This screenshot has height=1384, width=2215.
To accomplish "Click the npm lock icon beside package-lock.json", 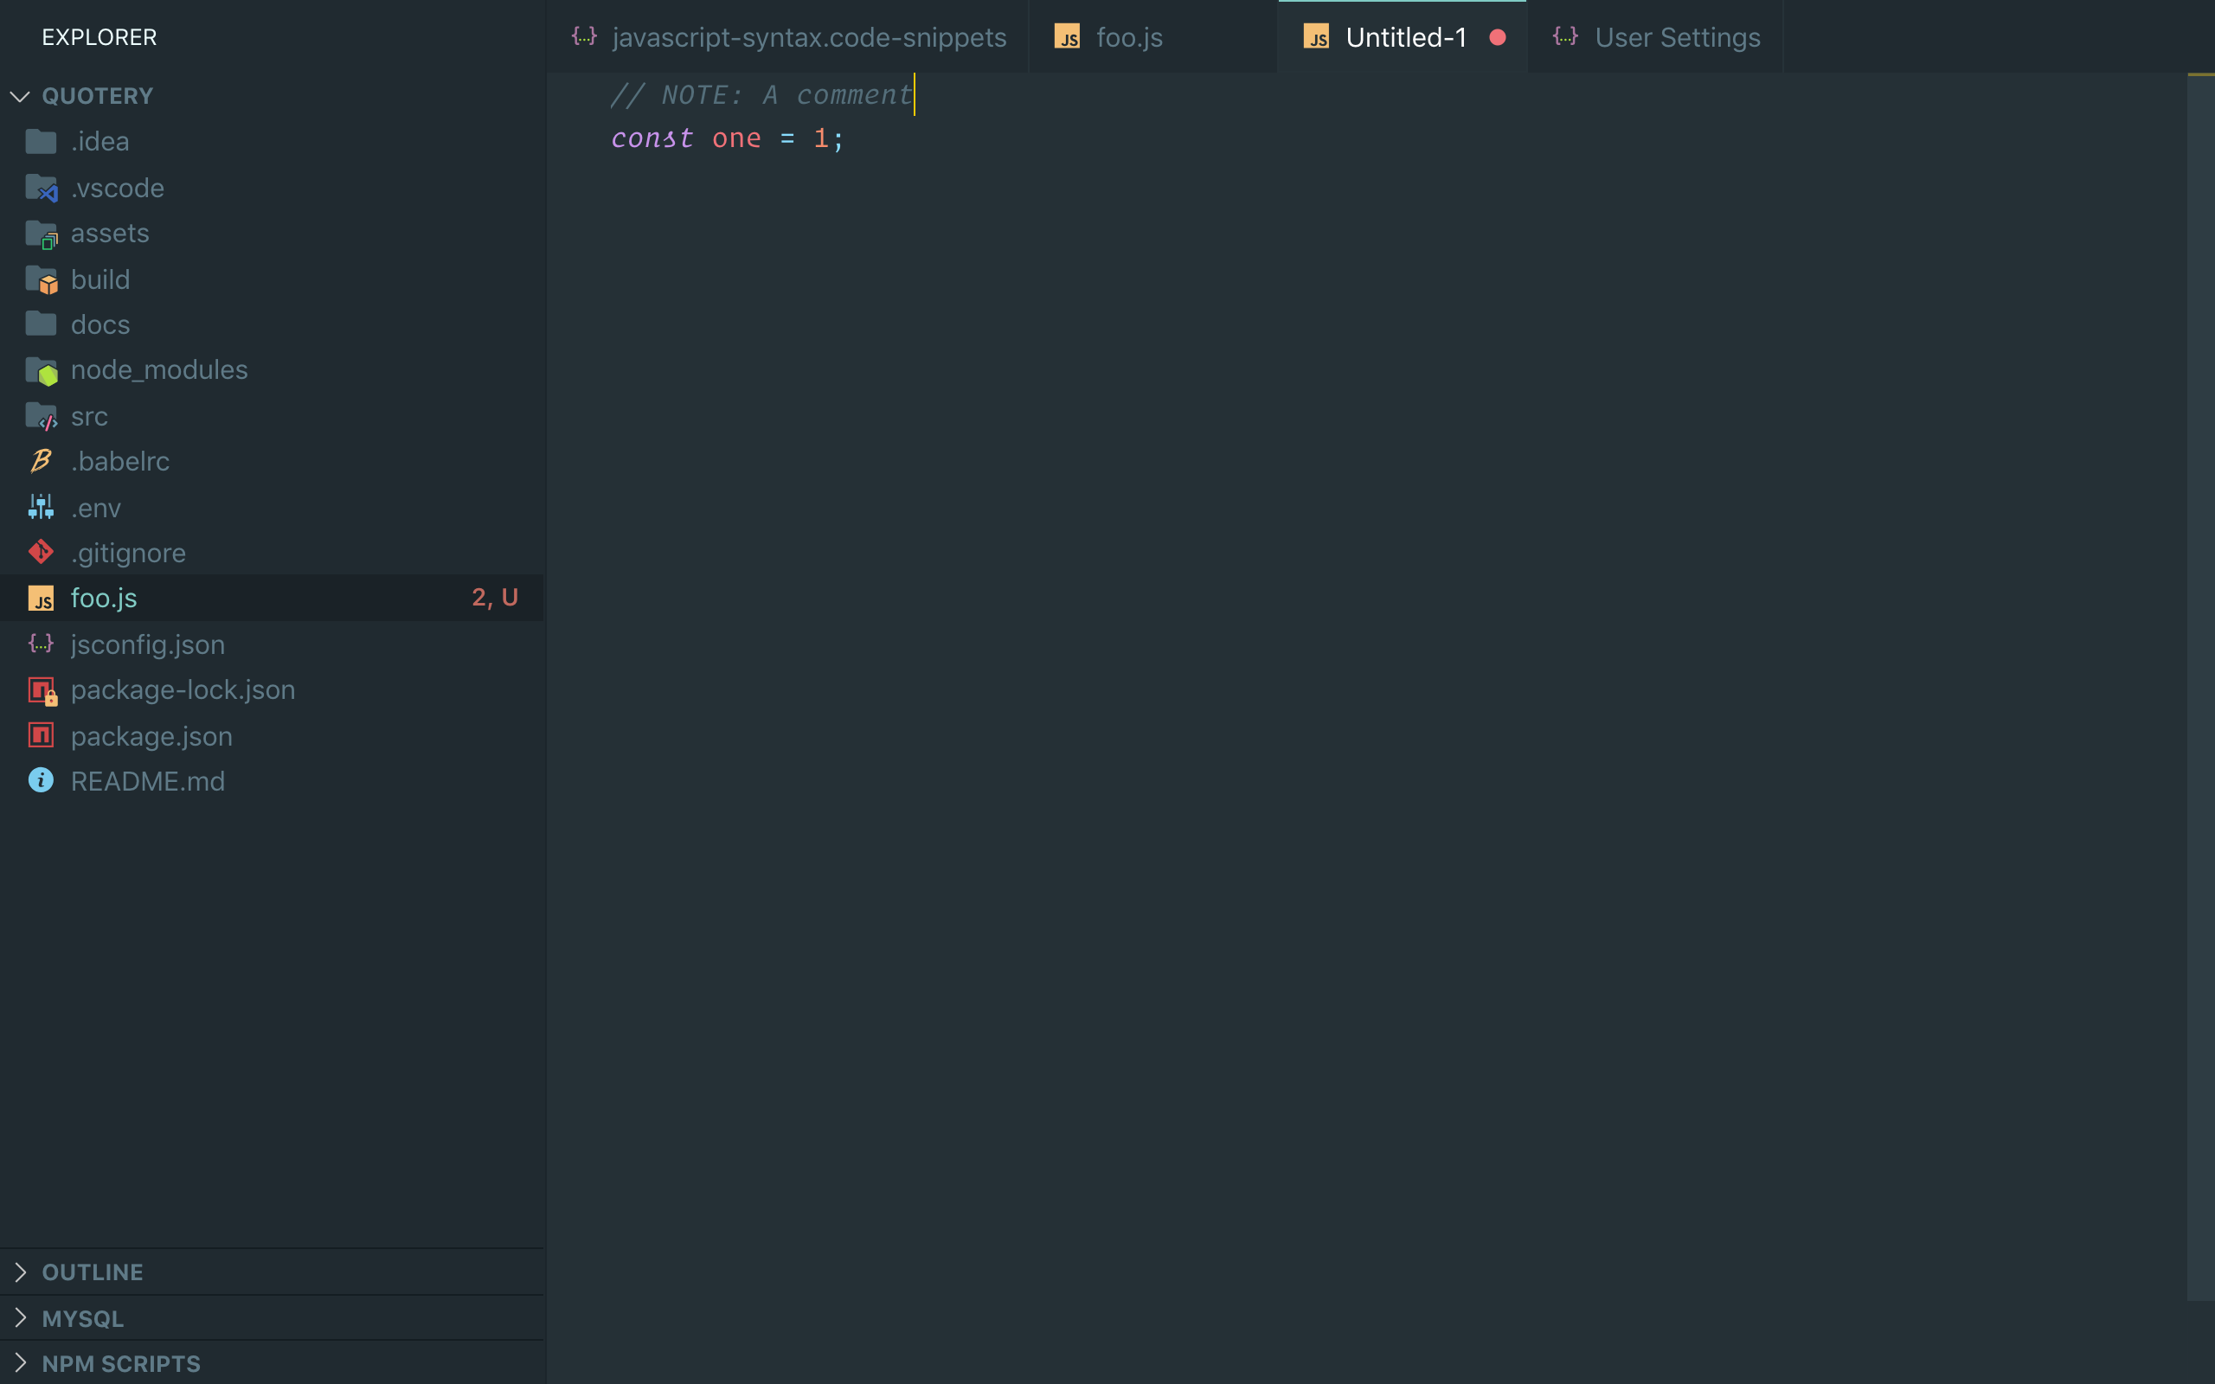I will tap(42, 691).
